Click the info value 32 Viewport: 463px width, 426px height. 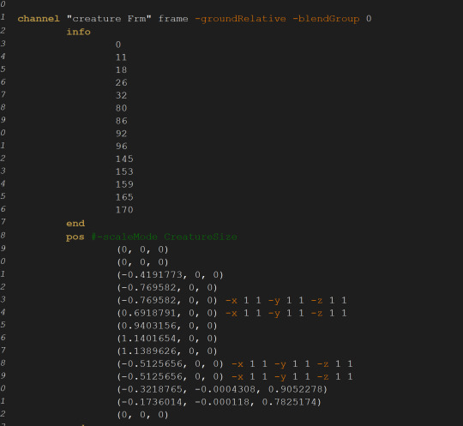122,95
